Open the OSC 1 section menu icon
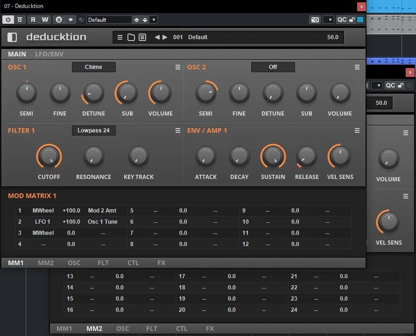Screen dimensions: 416x336 point(178,67)
